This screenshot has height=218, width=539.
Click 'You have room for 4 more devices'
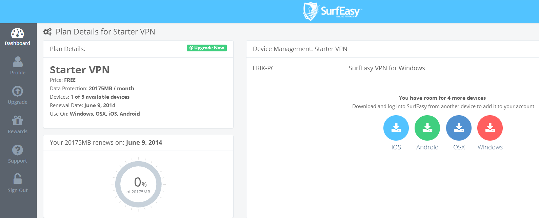pos(442,98)
